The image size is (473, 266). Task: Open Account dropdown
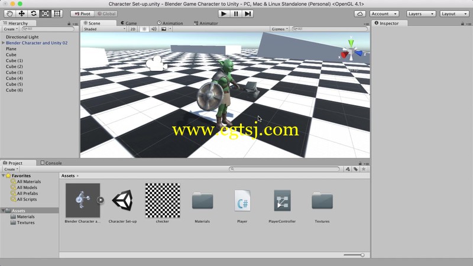tap(384, 14)
